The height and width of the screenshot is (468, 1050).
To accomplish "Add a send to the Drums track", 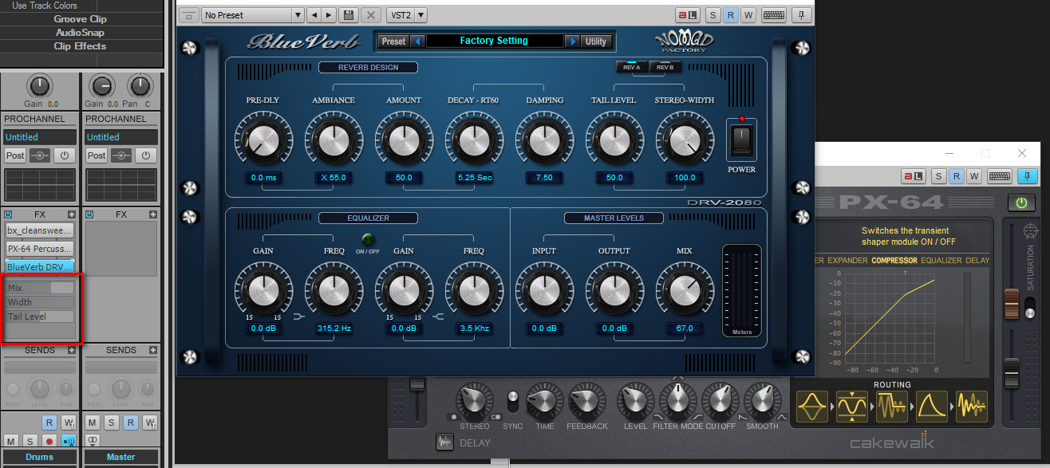I will (x=72, y=350).
